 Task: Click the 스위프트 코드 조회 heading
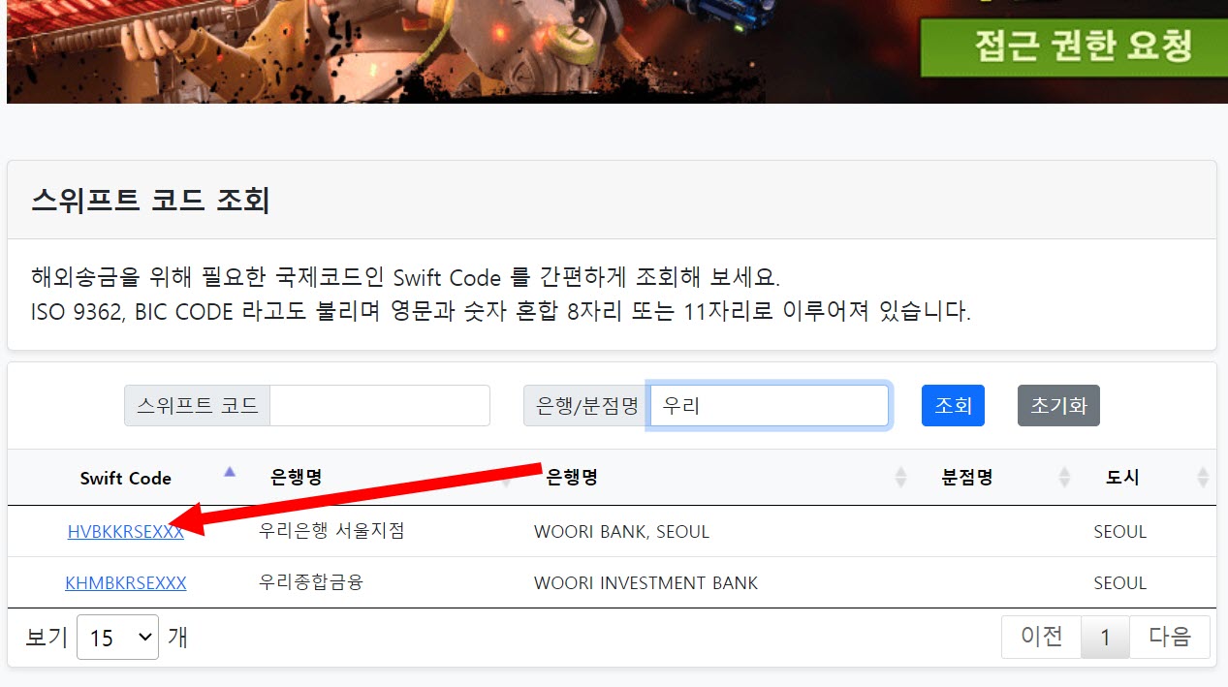150,201
